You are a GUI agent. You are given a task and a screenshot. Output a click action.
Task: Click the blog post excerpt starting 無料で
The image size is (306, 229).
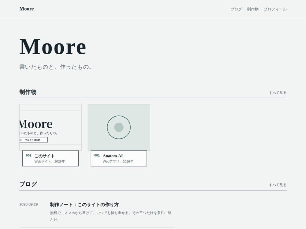point(111,216)
